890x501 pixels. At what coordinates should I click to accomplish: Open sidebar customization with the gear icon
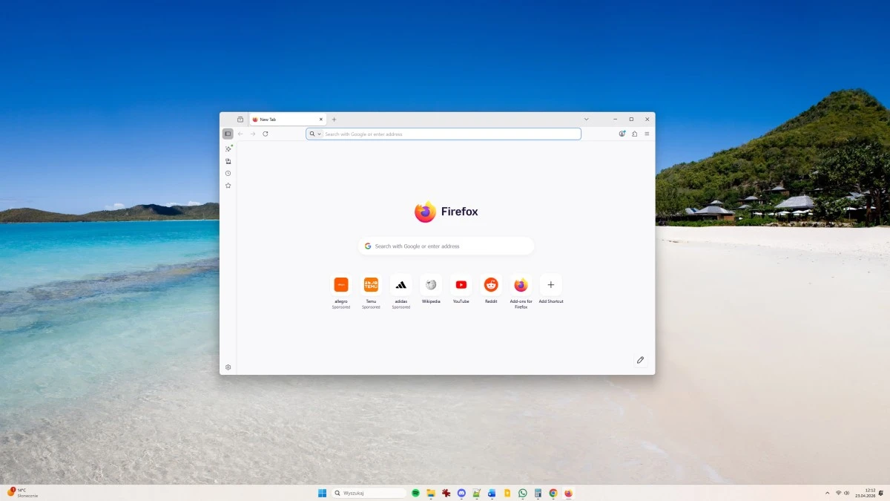pos(228,367)
